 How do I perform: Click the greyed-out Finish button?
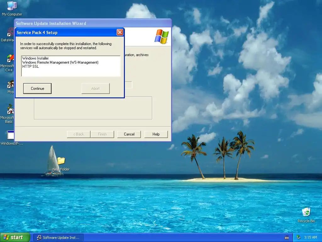coord(102,134)
